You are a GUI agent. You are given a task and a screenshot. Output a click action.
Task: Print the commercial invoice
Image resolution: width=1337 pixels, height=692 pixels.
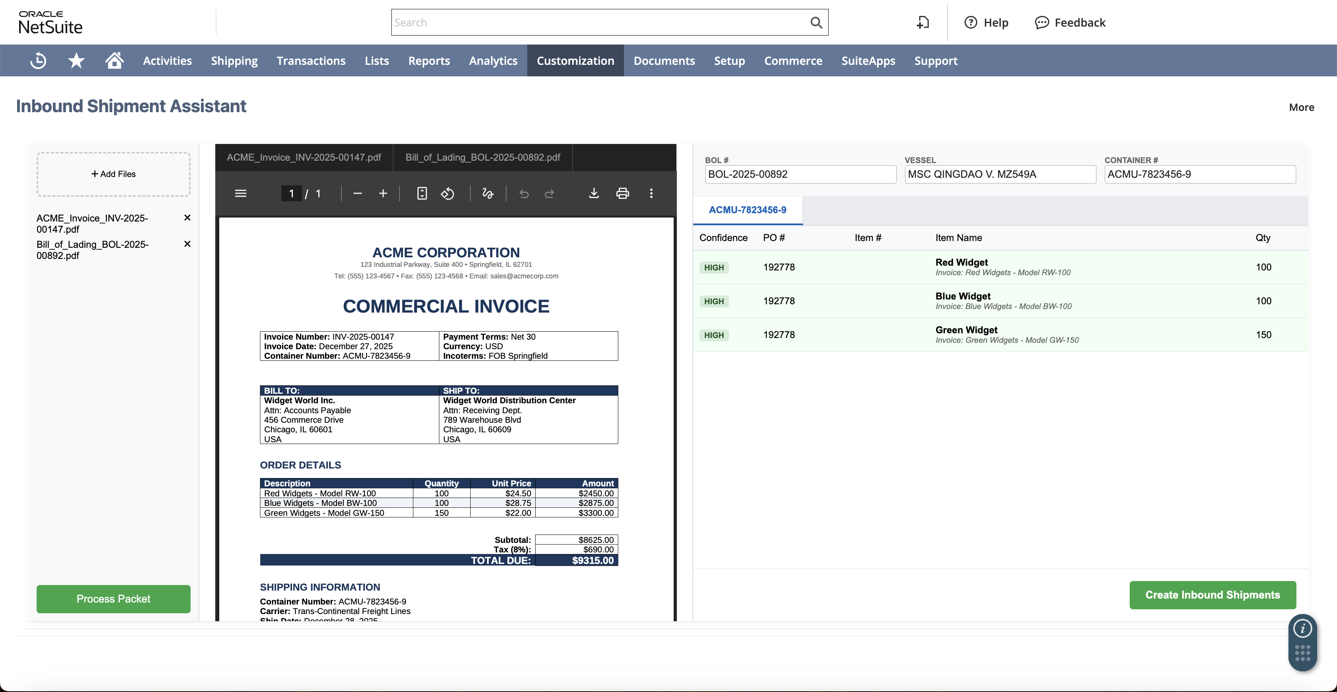point(622,193)
